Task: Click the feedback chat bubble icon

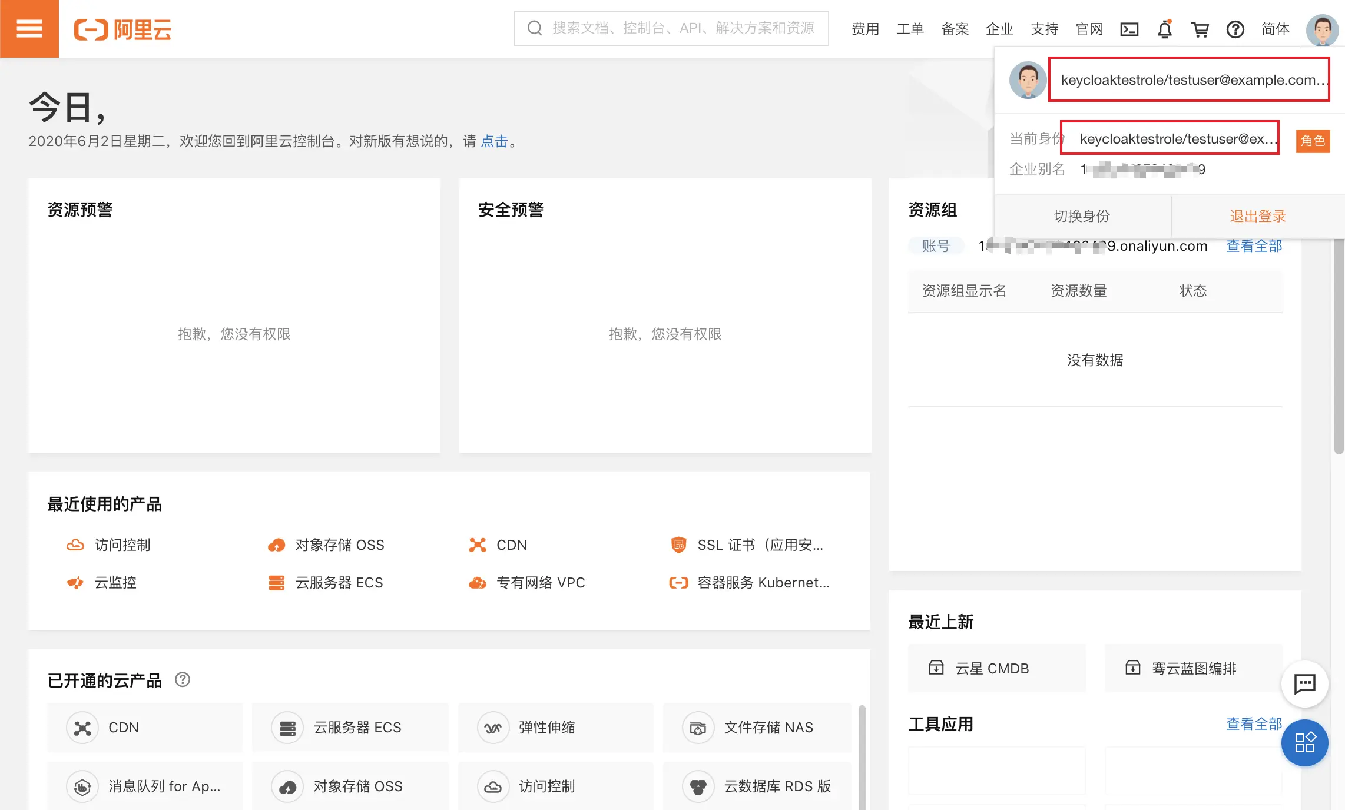Action: click(1305, 685)
